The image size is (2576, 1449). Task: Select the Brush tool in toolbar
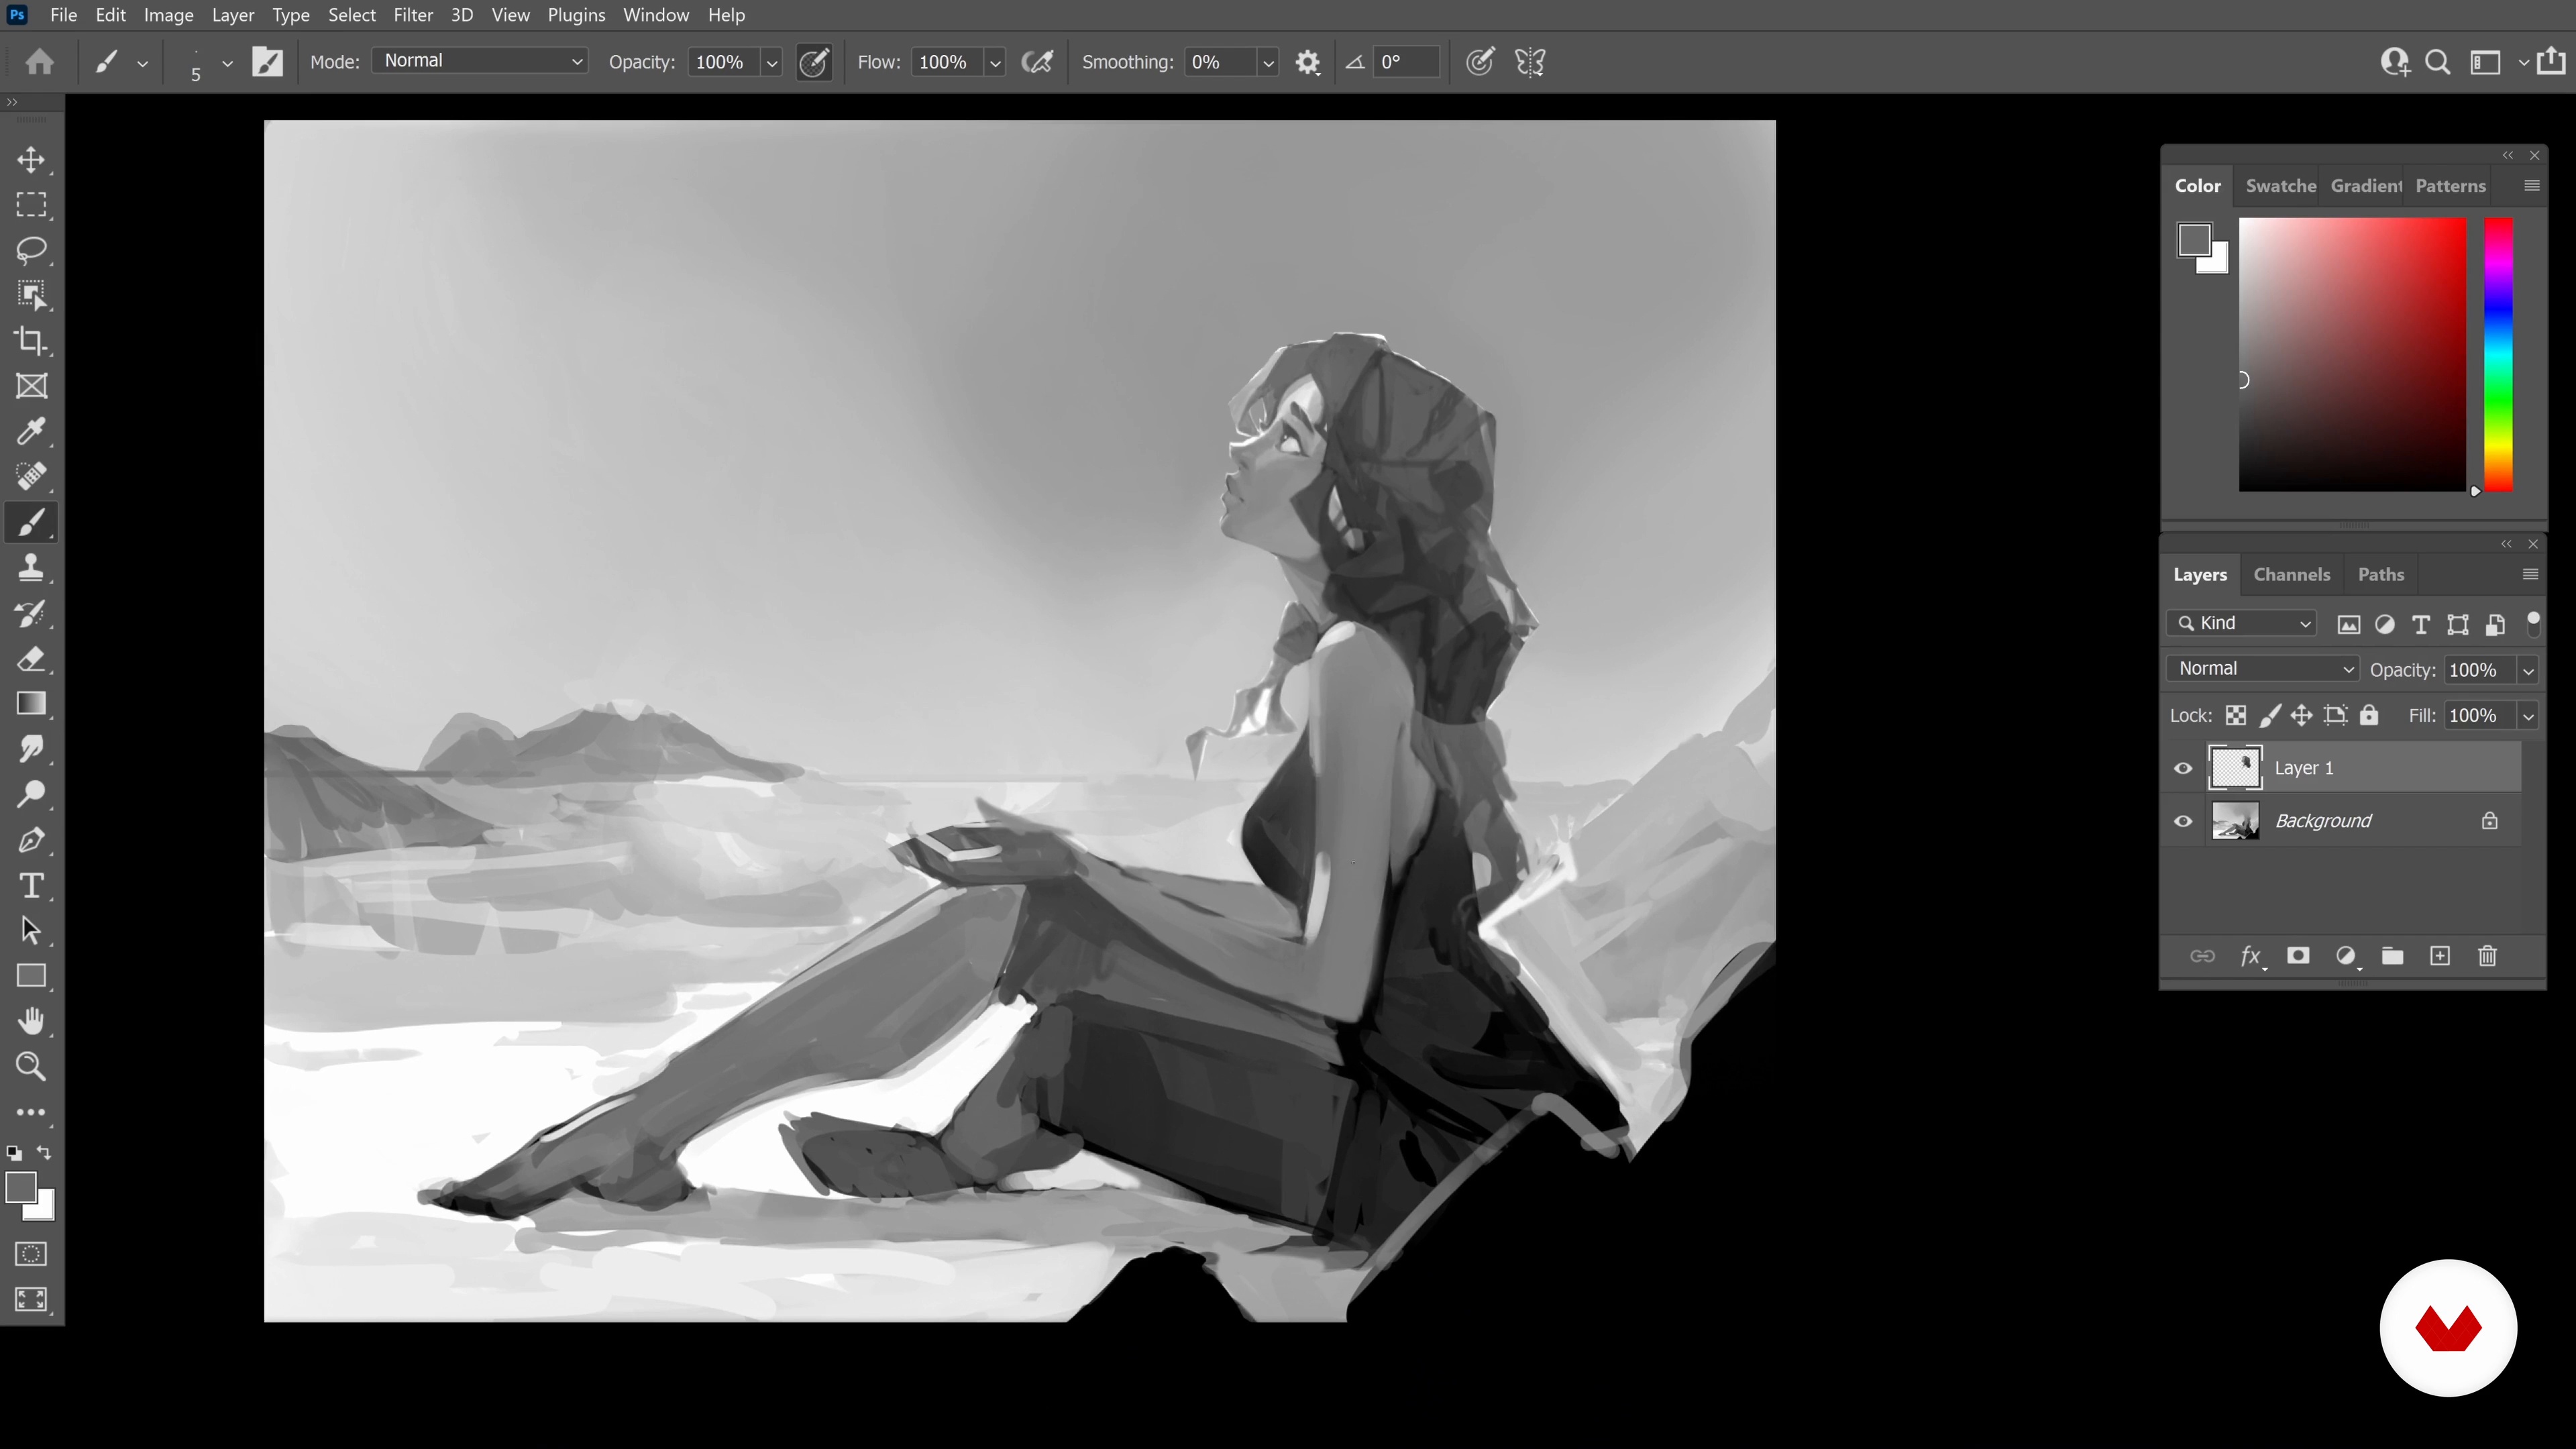click(31, 522)
